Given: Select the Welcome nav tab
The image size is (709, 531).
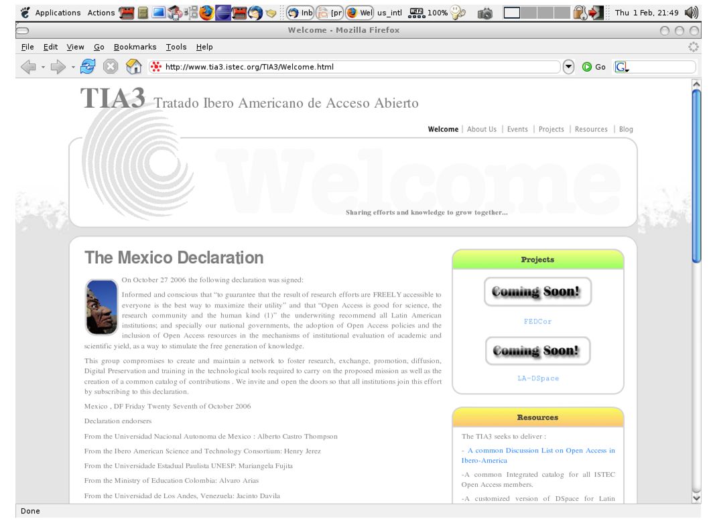Looking at the screenshot, I should 443,129.
